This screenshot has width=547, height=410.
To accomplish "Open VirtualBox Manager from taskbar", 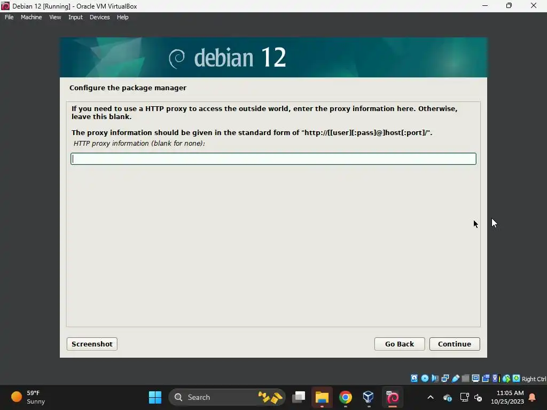I will (369, 397).
